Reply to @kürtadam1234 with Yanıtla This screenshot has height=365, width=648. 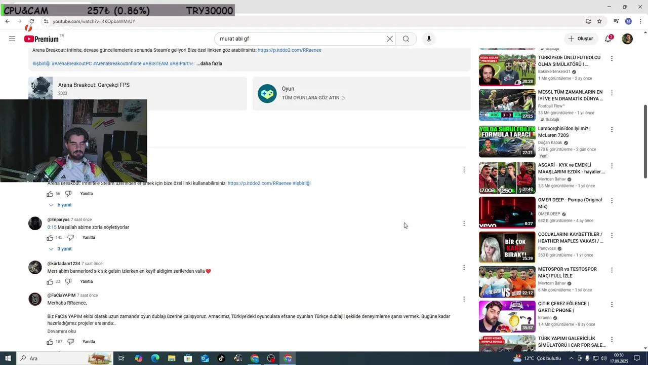[x=87, y=282]
